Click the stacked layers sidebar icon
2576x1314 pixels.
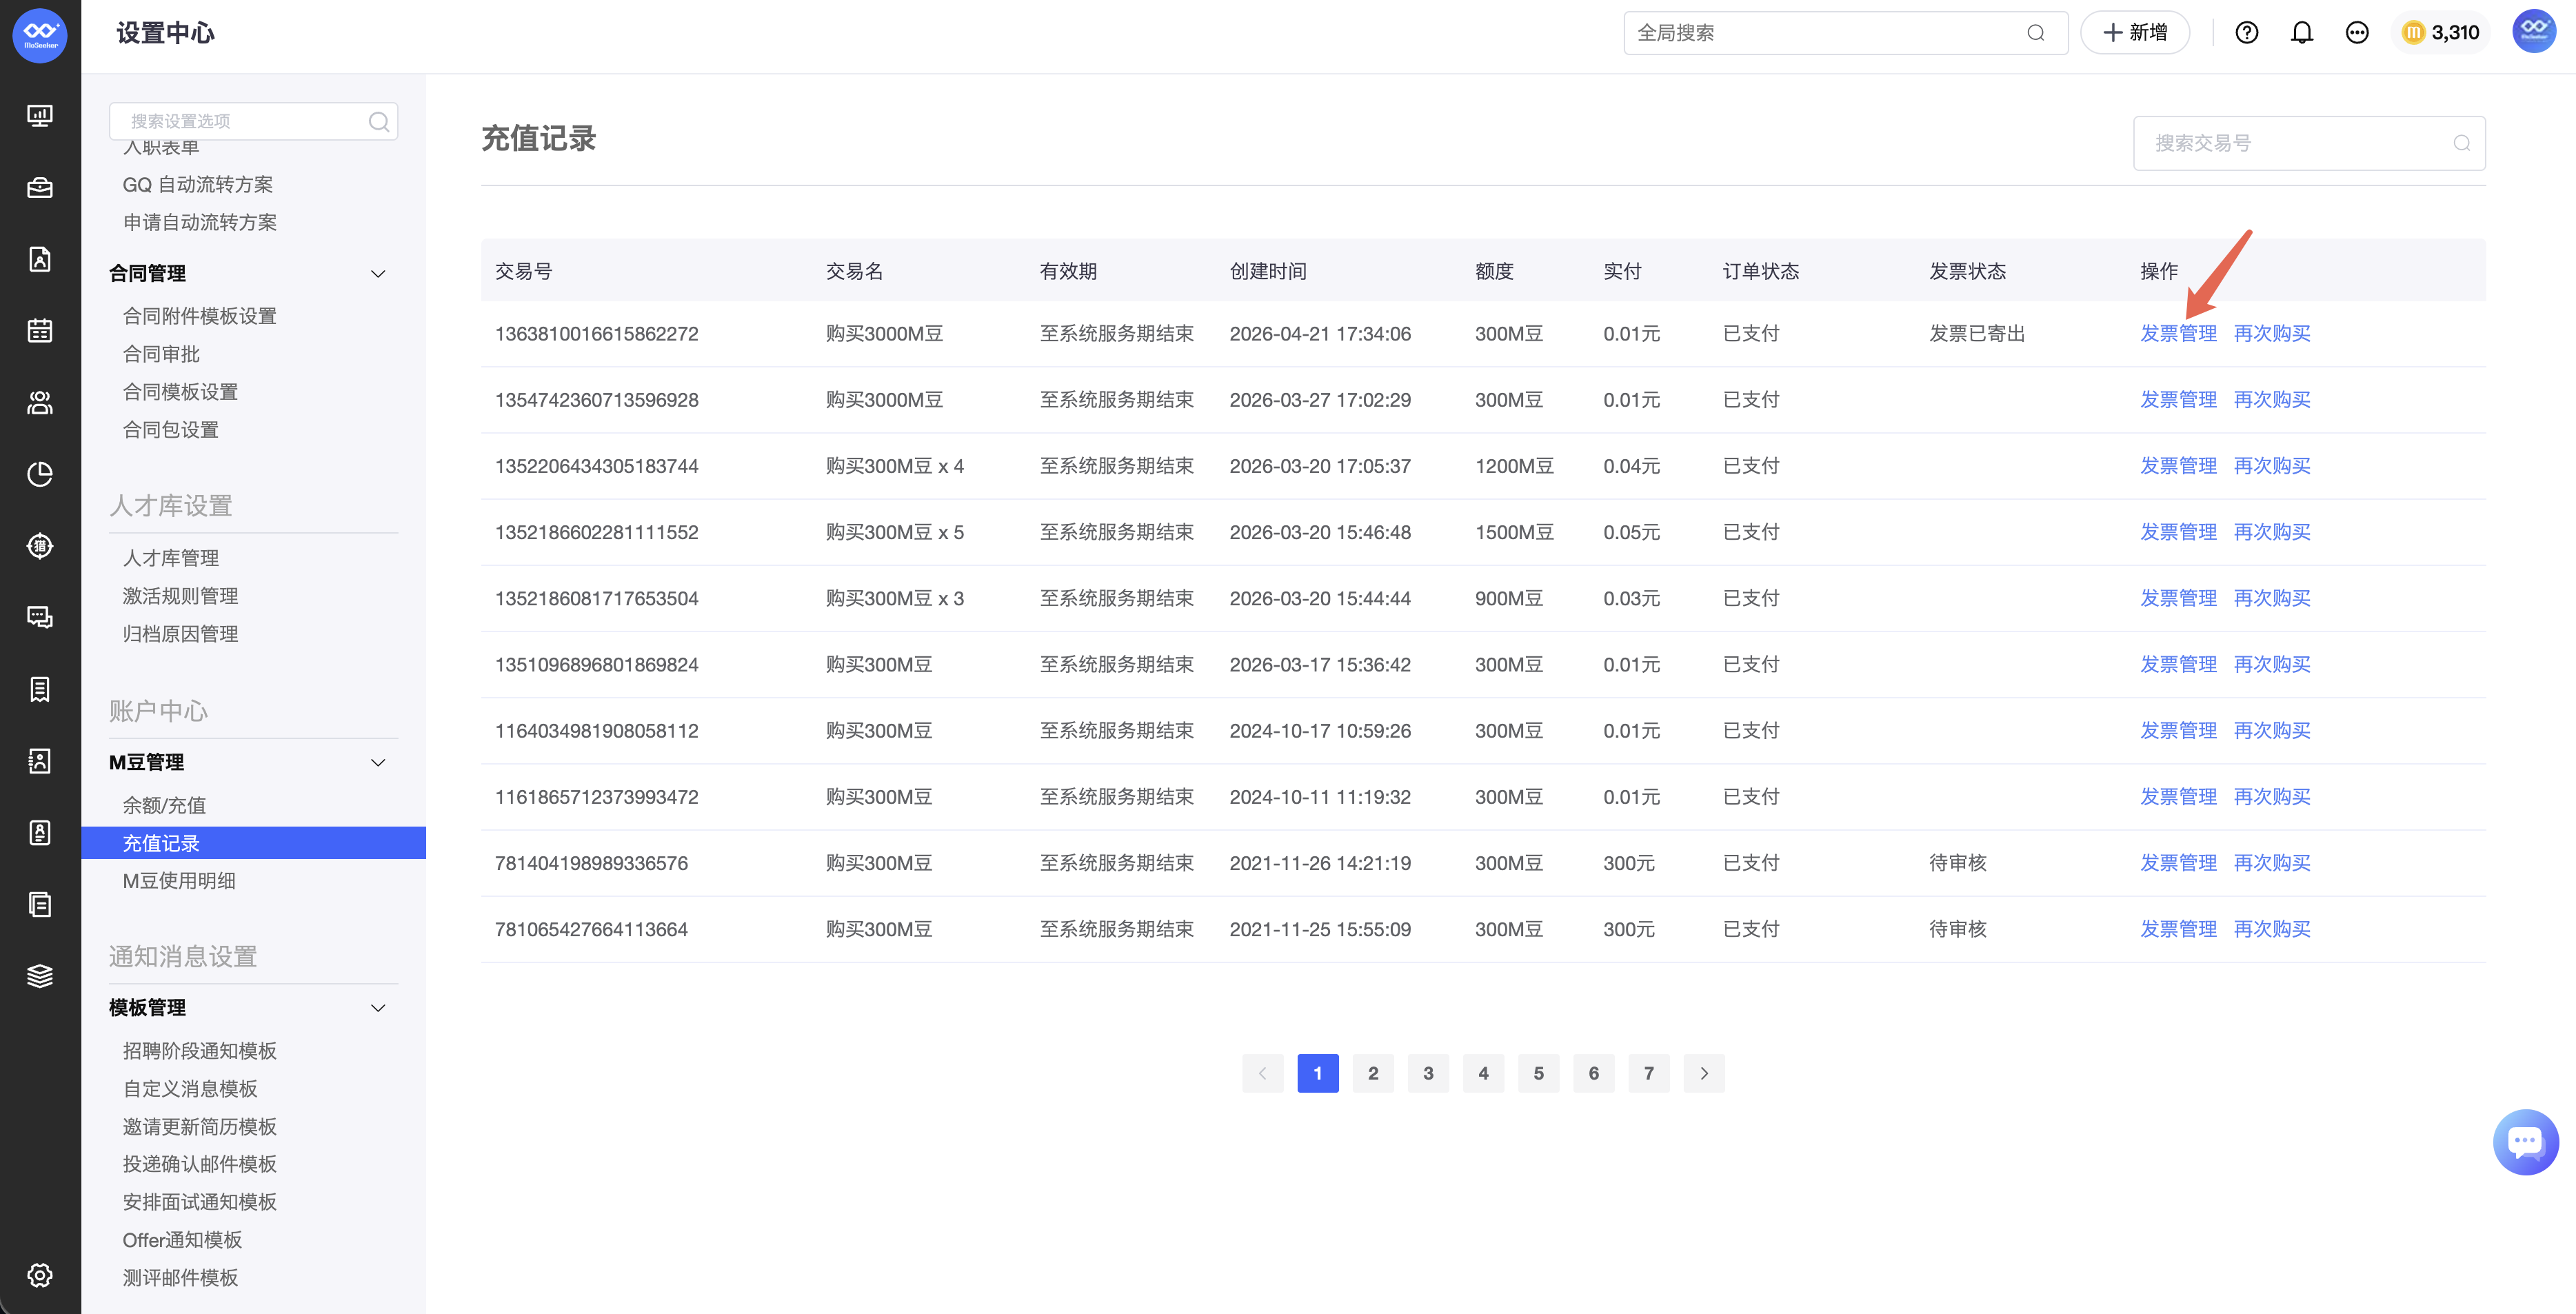click(x=40, y=976)
